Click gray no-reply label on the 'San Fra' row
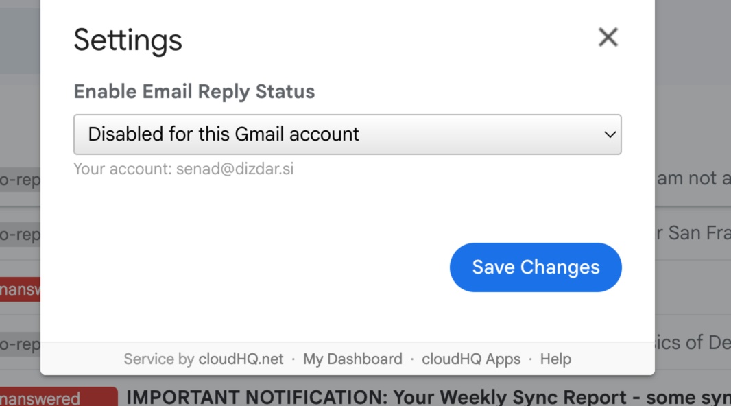 (x=20, y=235)
